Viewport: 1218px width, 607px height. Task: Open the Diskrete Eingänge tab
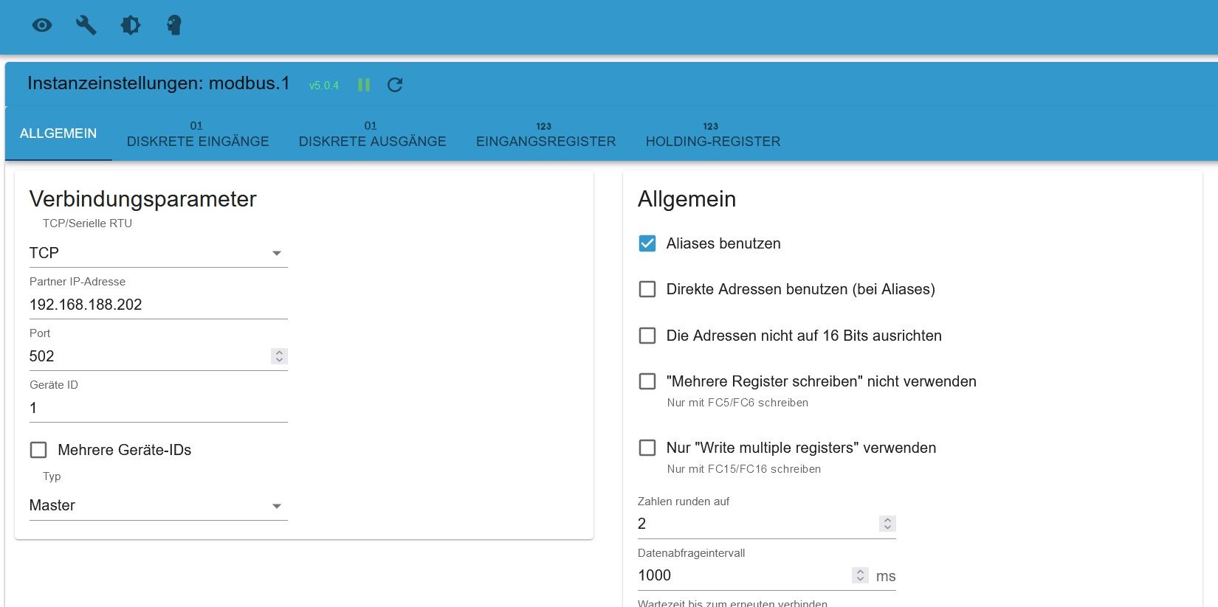(x=198, y=134)
